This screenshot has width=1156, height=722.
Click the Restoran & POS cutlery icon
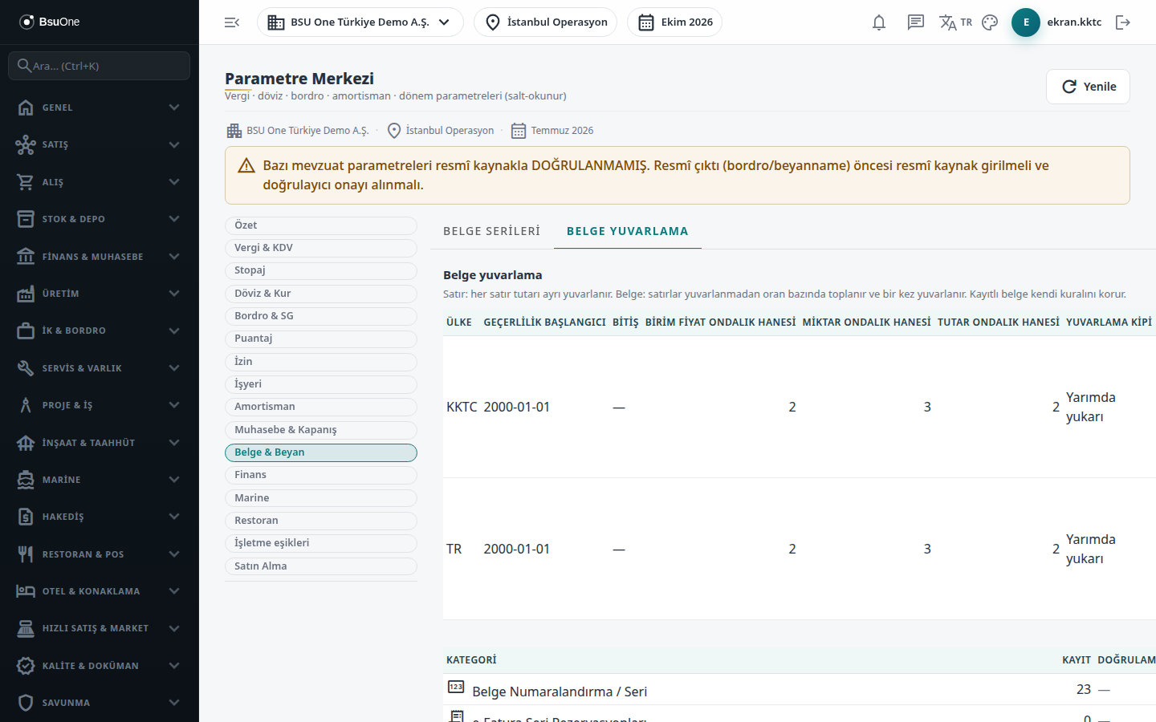click(26, 554)
